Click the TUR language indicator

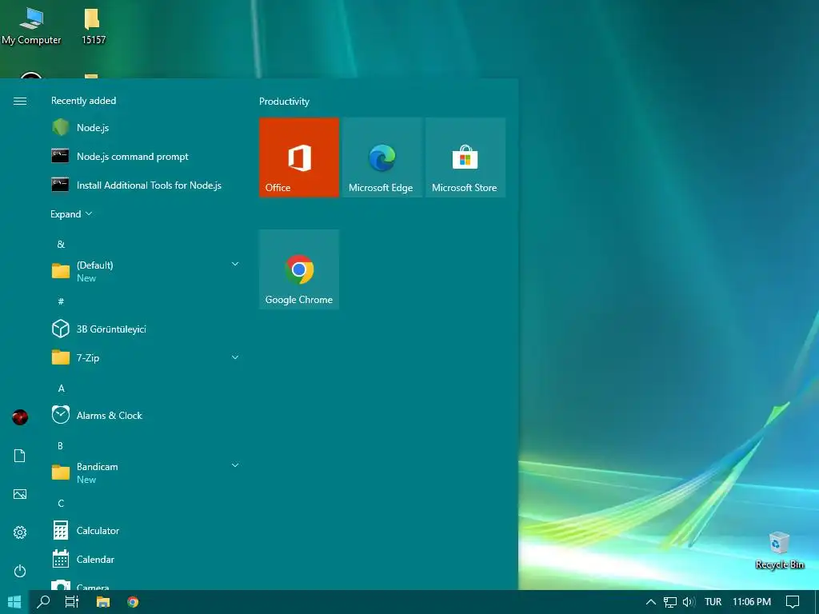713,602
